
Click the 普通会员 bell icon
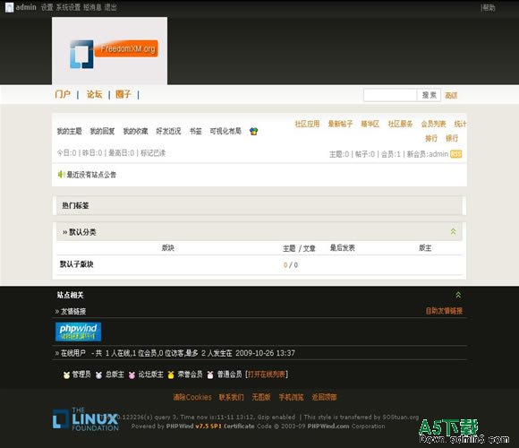210,375
